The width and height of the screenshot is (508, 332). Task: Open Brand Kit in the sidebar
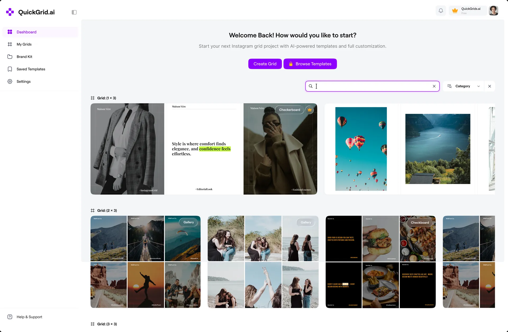[x=40, y=57]
